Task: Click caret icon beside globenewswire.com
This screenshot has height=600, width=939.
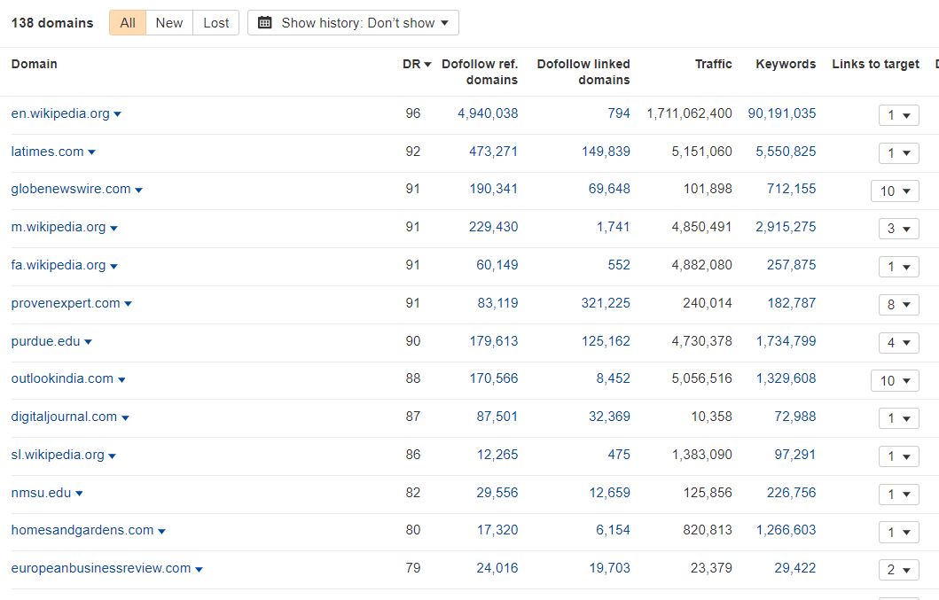Action: pyautogui.click(x=138, y=190)
